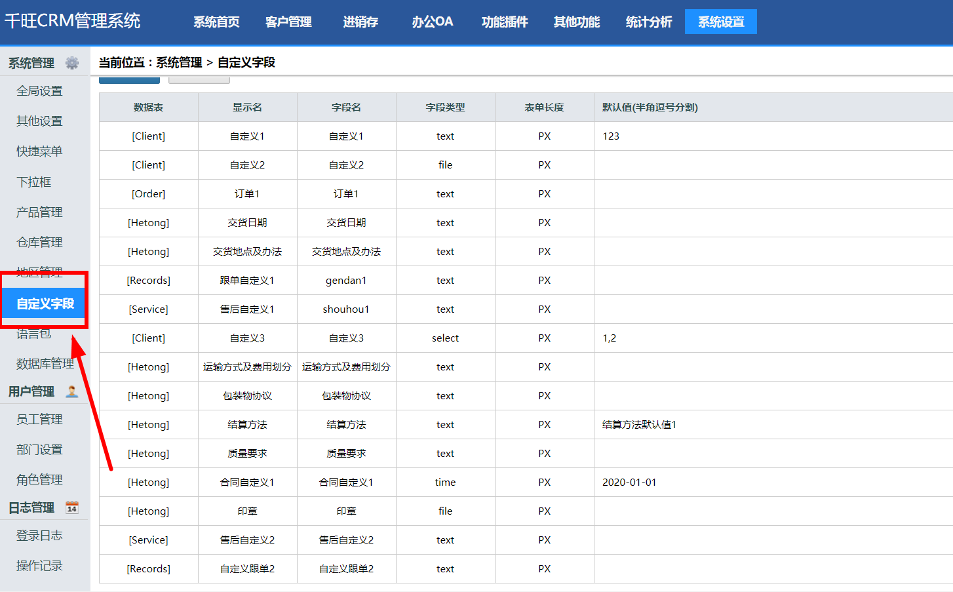
Task: Open the 功能插件 top menu
Action: pos(505,22)
